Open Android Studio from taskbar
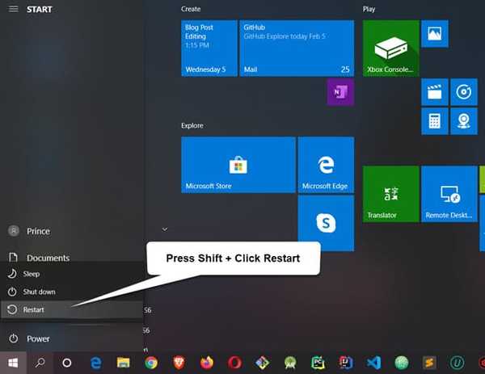Screen dimensions: 485x374 [x=290, y=363]
